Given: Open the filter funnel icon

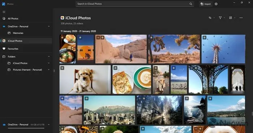Looking at the screenshot, I should tap(220, 18).
